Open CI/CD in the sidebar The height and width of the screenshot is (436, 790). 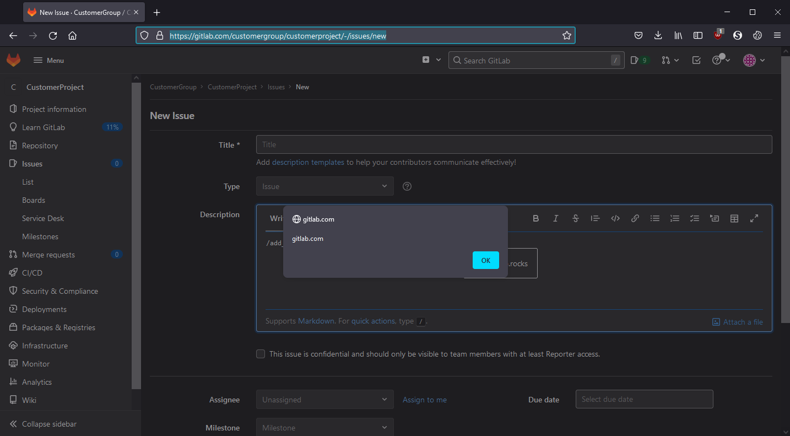click(32, 273)
